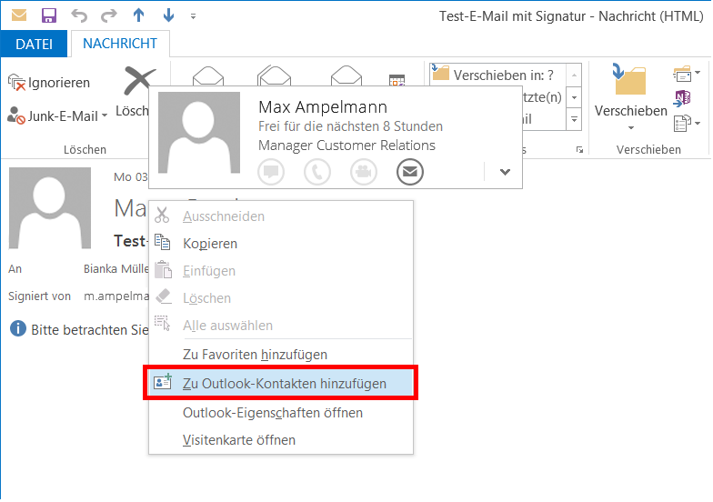The image size is (713, 502).
Task: Click the forward envelope icon in the ribbon
Action: point(346,75)
